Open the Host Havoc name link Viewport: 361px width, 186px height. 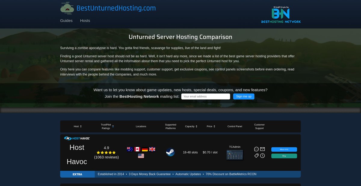(77, 154)
